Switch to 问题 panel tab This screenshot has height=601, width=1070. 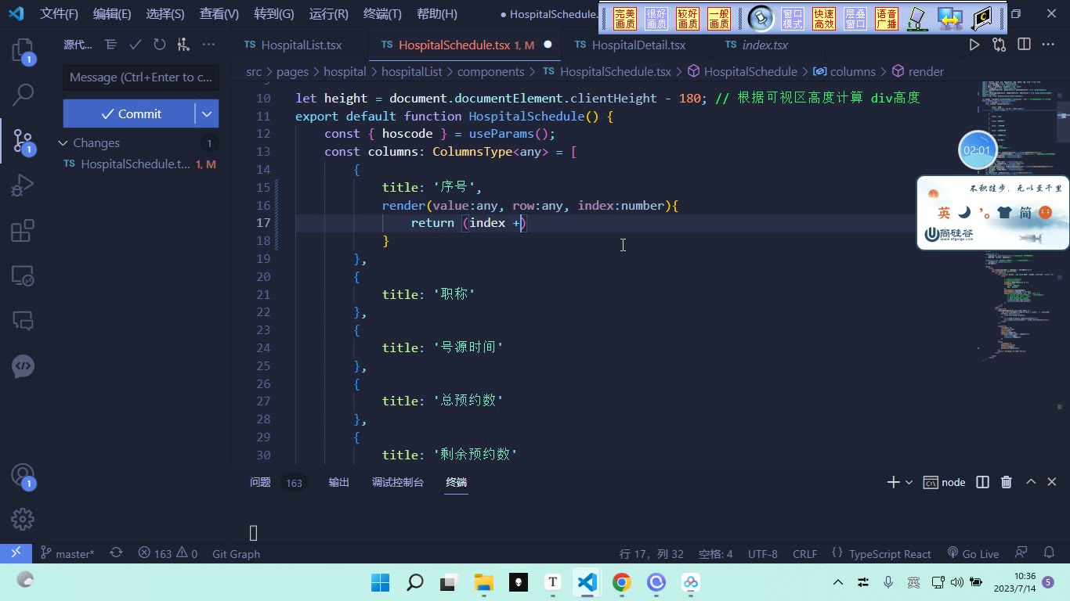[260, 482]
